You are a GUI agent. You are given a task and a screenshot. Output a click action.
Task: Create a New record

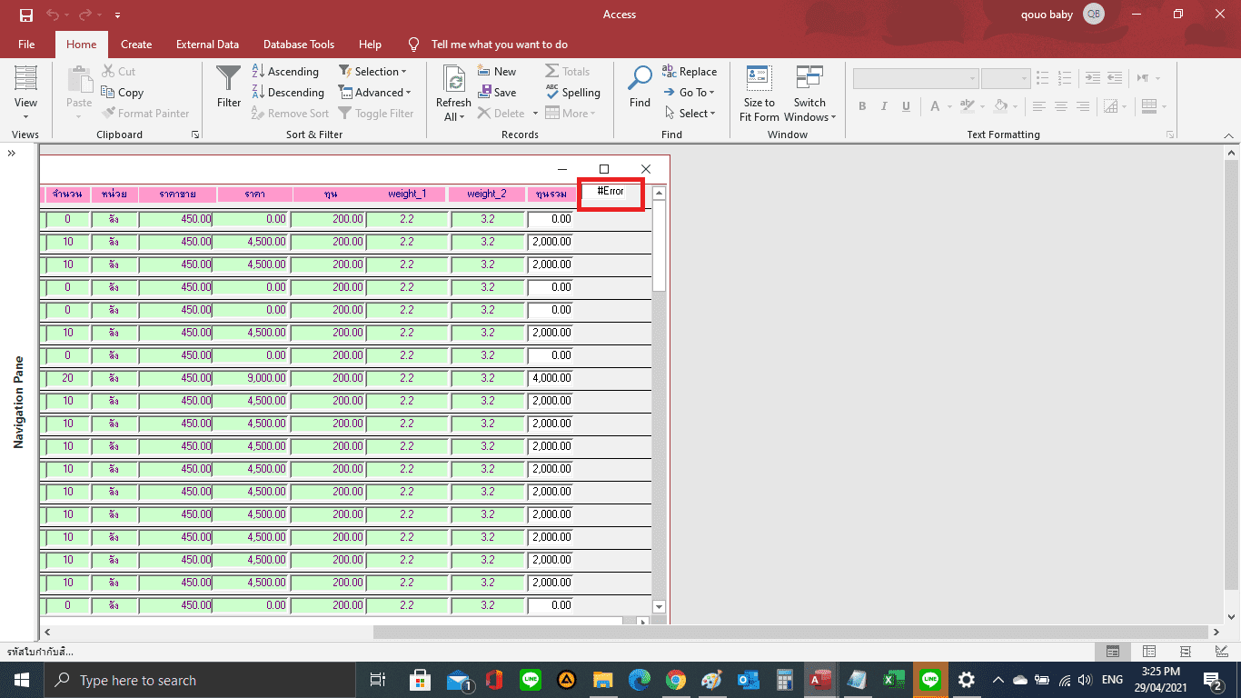point(497,72)
